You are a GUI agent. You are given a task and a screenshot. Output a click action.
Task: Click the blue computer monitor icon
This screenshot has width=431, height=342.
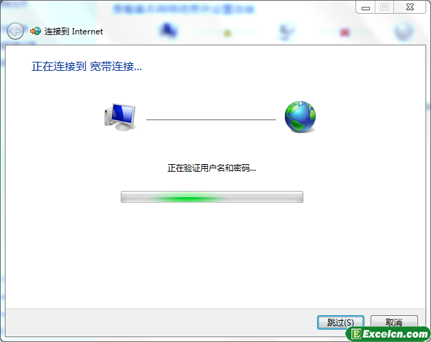point(120,117)
